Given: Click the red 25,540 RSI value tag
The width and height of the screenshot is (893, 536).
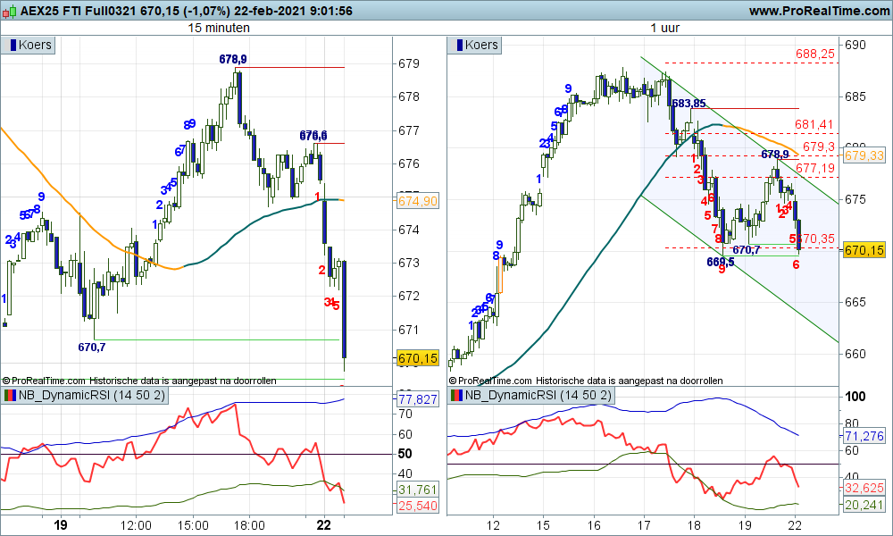Looking at the screenshot, I should pyautogui.click(x=418, y=506).
